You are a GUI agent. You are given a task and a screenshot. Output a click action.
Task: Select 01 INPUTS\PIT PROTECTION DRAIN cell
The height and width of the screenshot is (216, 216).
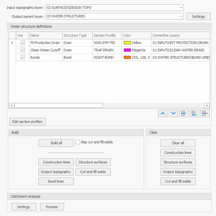pyautogui.click(x=181, y=43)
